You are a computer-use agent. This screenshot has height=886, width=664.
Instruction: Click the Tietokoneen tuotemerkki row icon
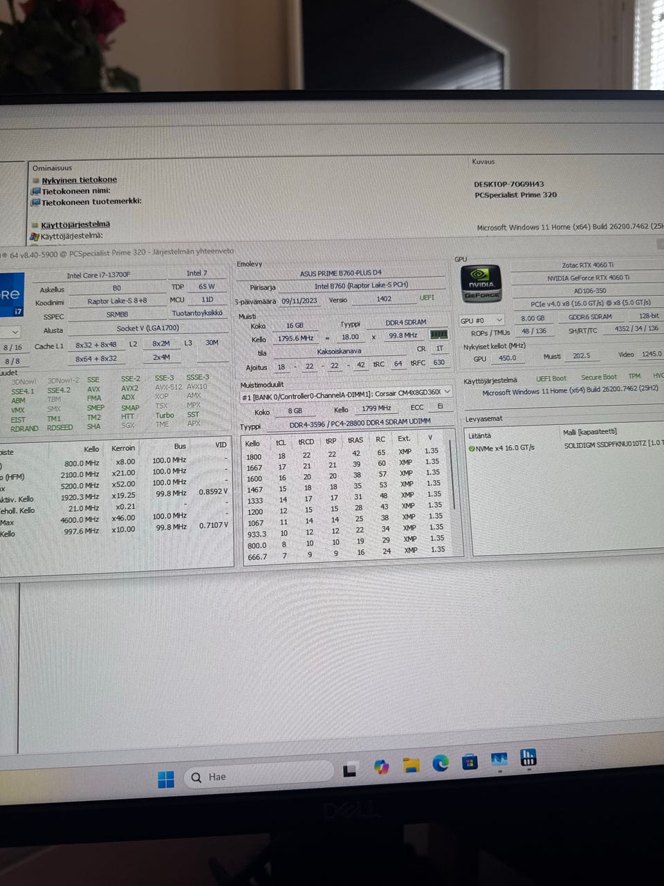pyautogui.click(x=36, y=202)
